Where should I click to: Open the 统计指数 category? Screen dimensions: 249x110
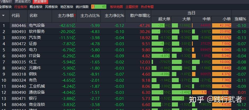pyautogui.click(x=82, y=7)
